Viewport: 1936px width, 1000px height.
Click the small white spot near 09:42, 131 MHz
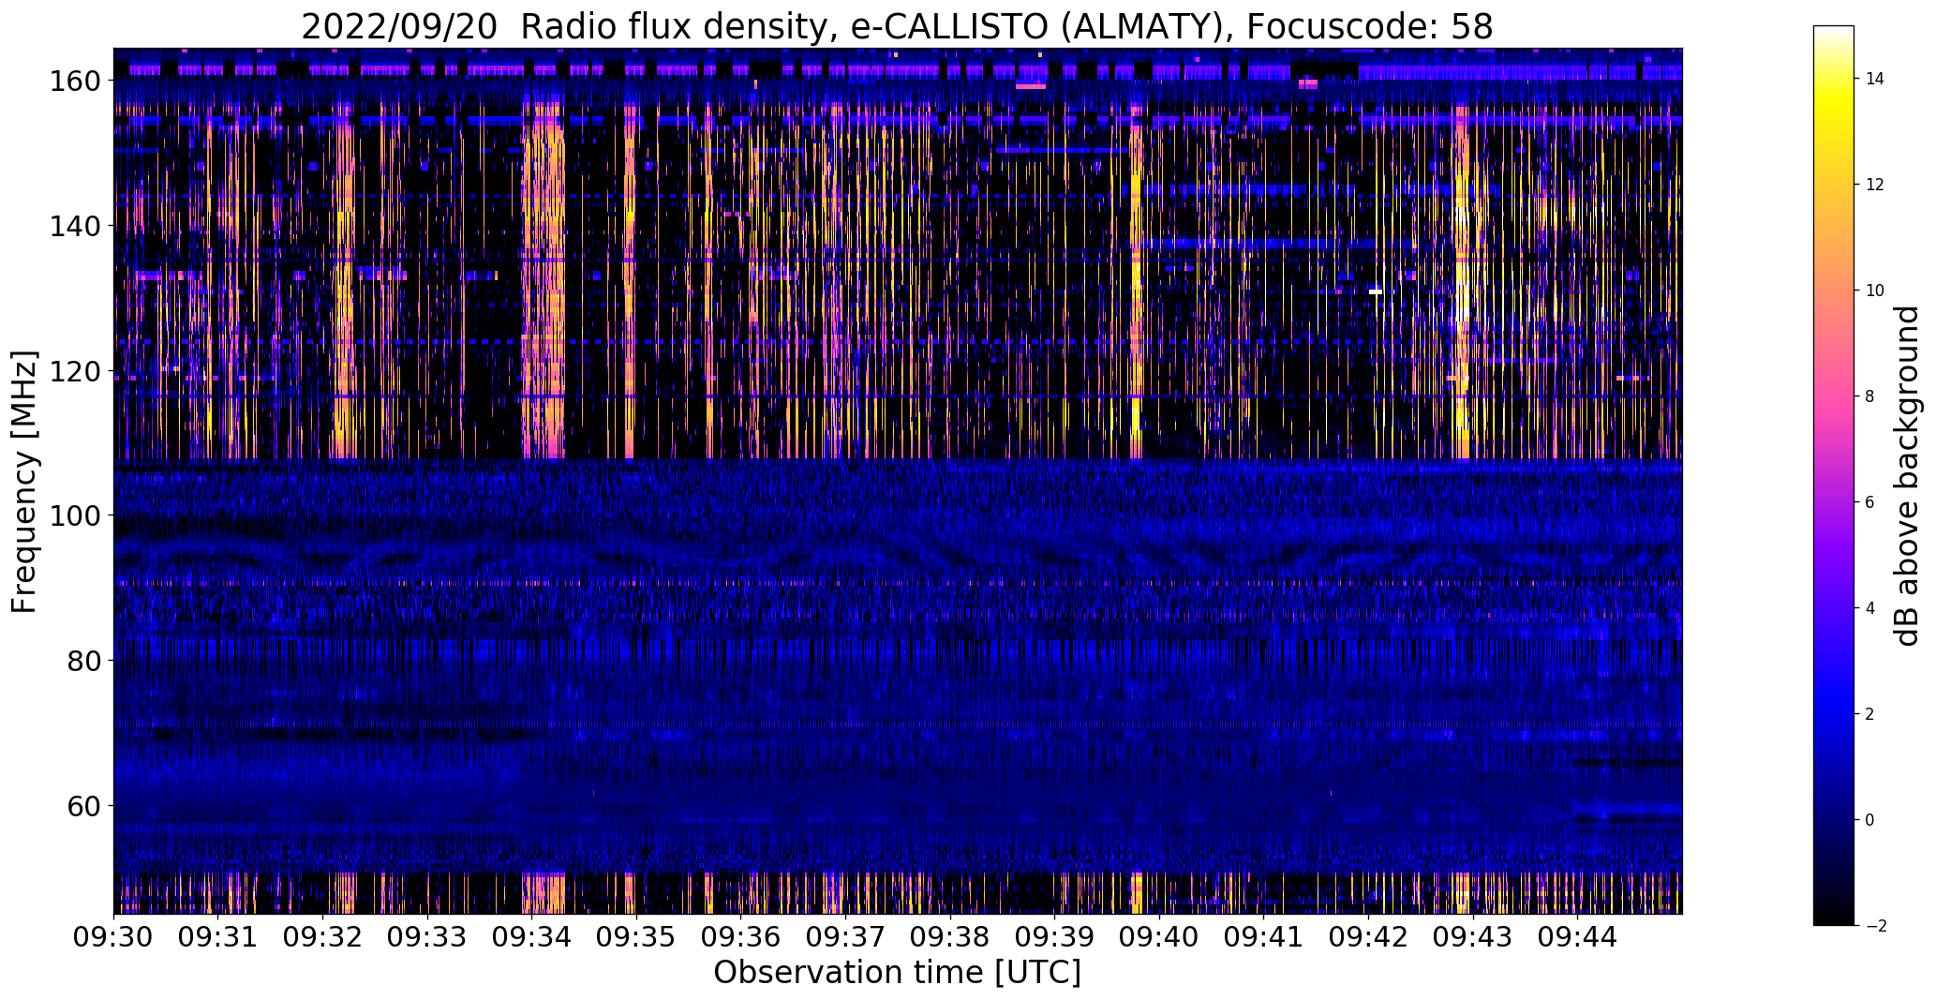[x=1375, y=292]
